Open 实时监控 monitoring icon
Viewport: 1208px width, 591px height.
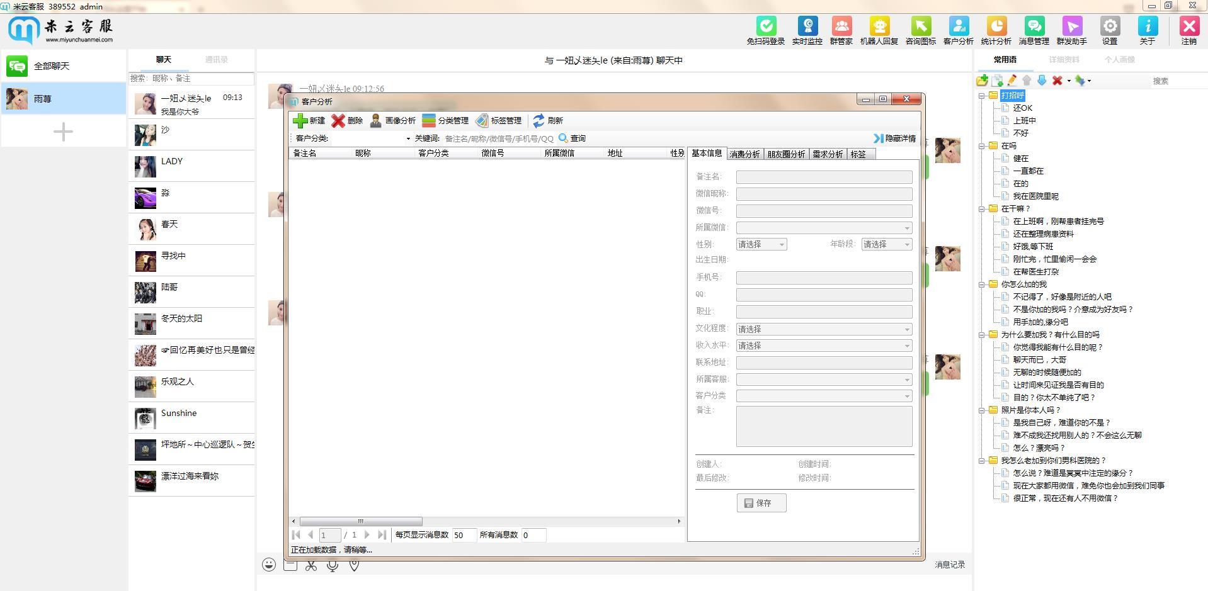point(807,31)
